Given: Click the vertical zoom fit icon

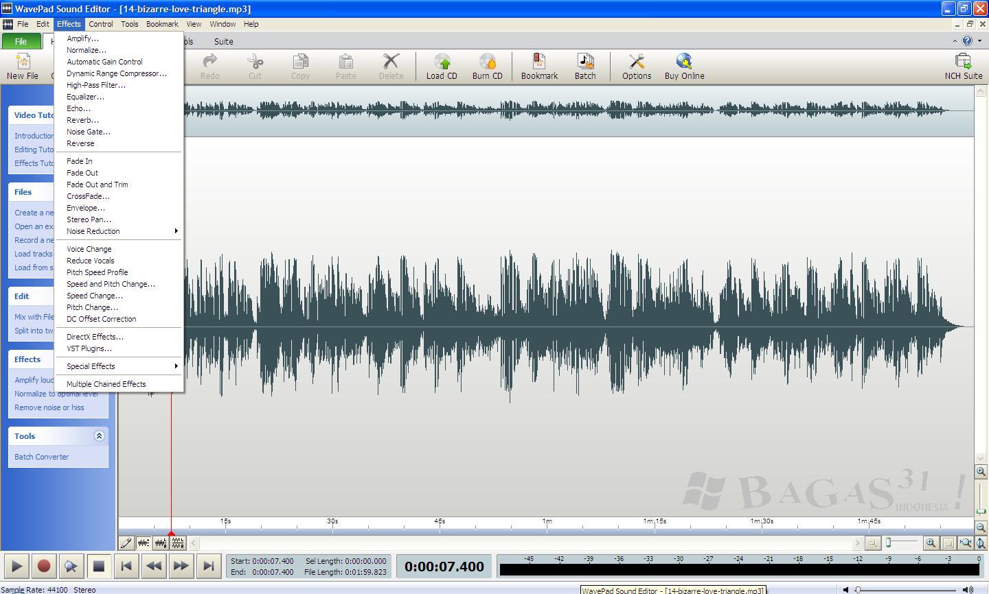Looking at the screenshot, I should [981, 543].
